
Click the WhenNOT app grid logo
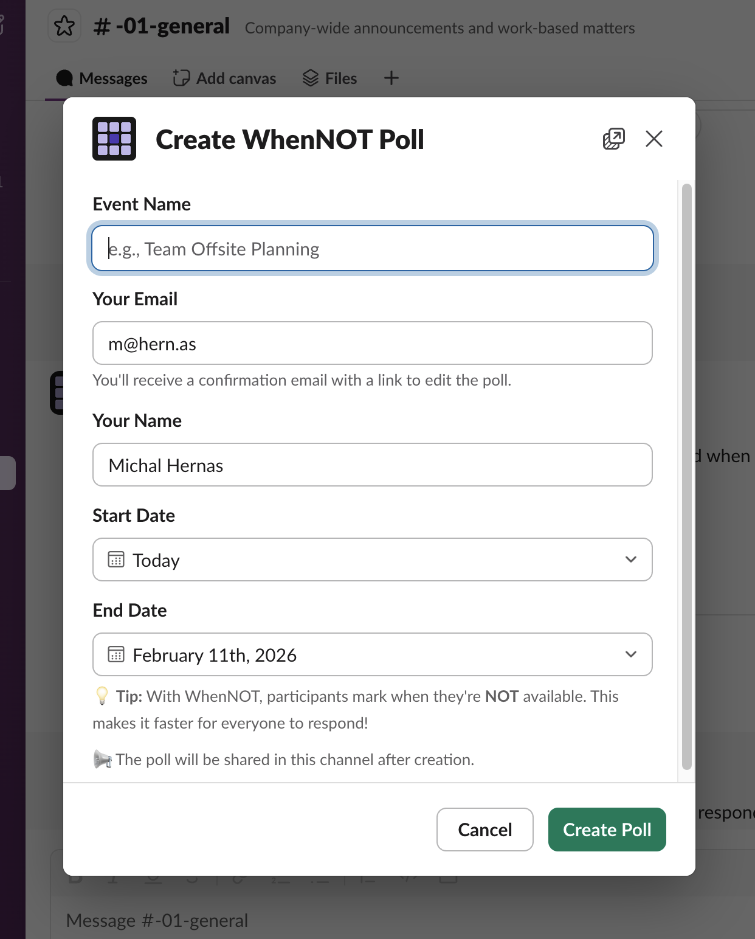point(114,139)
